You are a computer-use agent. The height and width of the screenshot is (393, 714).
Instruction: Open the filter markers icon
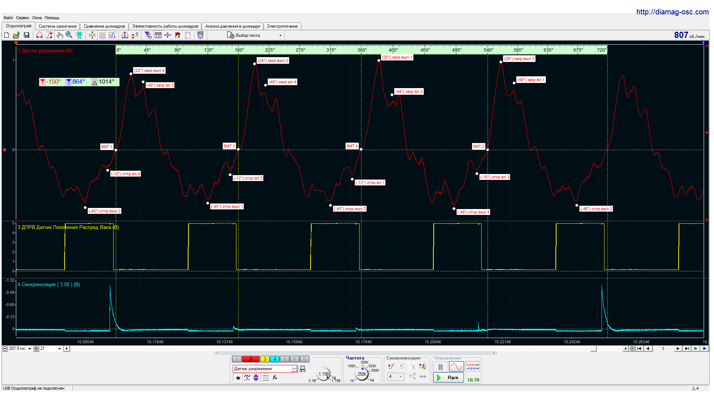148,35
